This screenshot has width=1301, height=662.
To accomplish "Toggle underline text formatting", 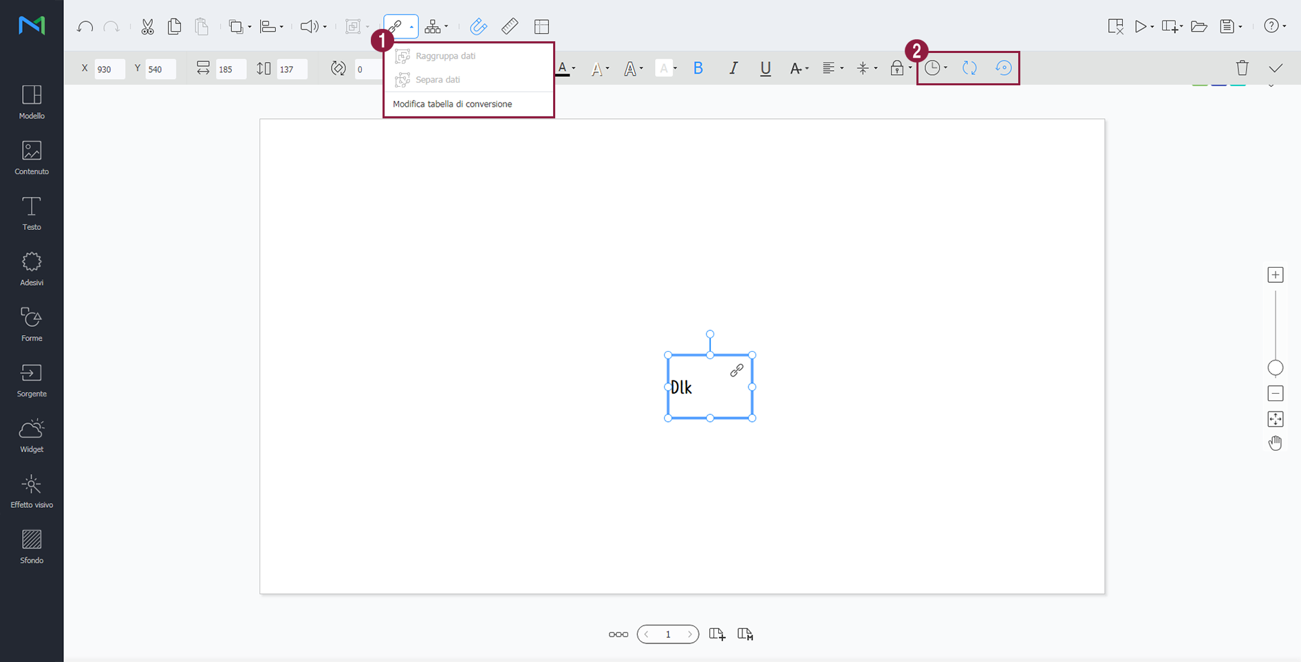I will click(765, 68).
